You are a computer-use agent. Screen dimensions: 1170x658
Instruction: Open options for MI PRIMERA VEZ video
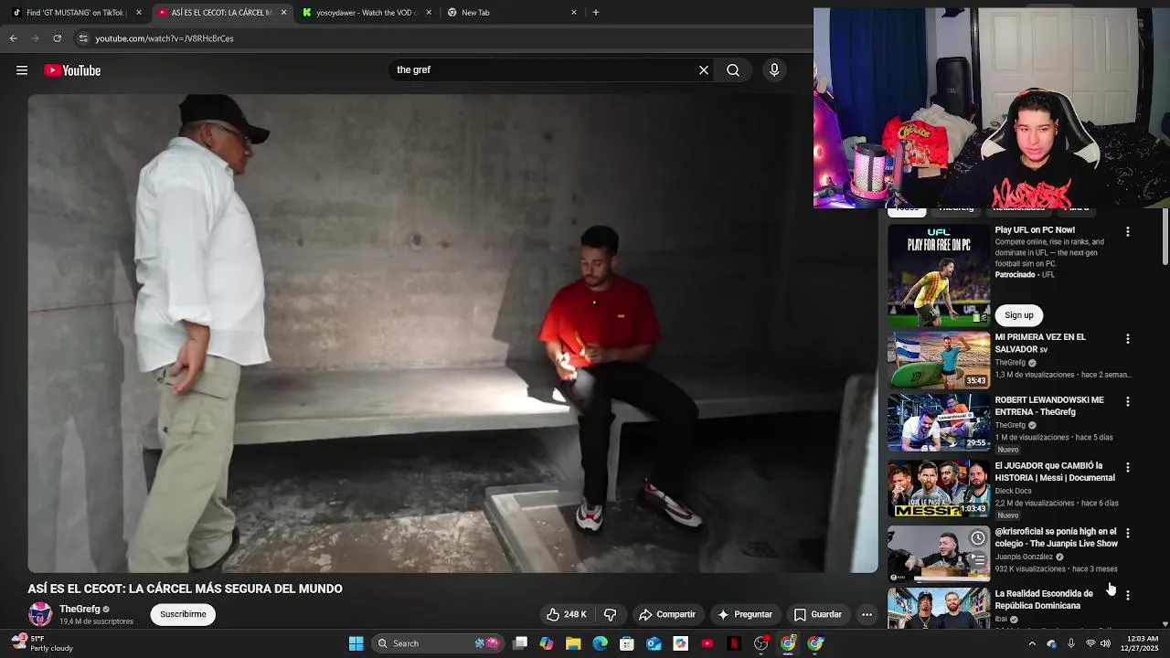tap(1127, 339)
